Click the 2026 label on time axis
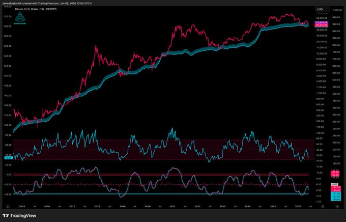This screenshot has width=346, height=222. point(298,207)
